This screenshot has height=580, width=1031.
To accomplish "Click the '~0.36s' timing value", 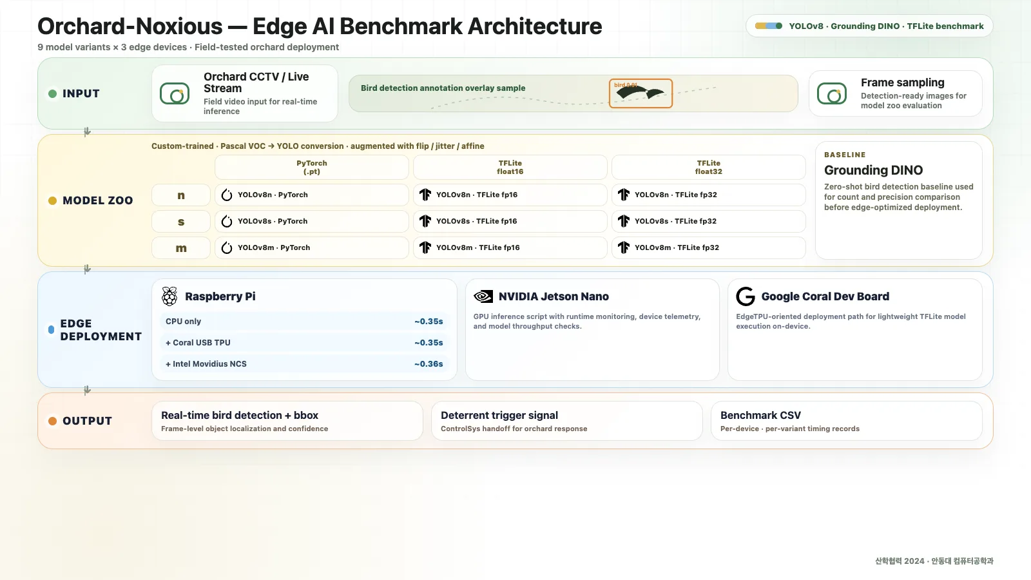I will 429,364.
